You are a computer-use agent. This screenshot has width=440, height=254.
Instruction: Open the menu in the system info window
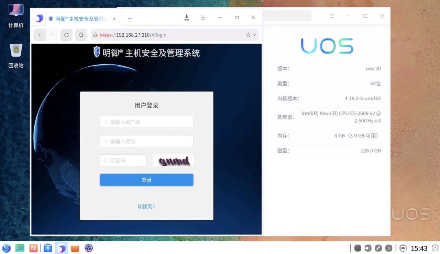click(332, 16)
